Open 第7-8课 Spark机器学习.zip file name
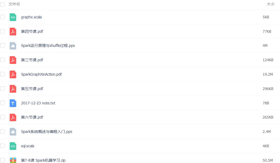This screenshot has width=280, height=163. point(43,160)
